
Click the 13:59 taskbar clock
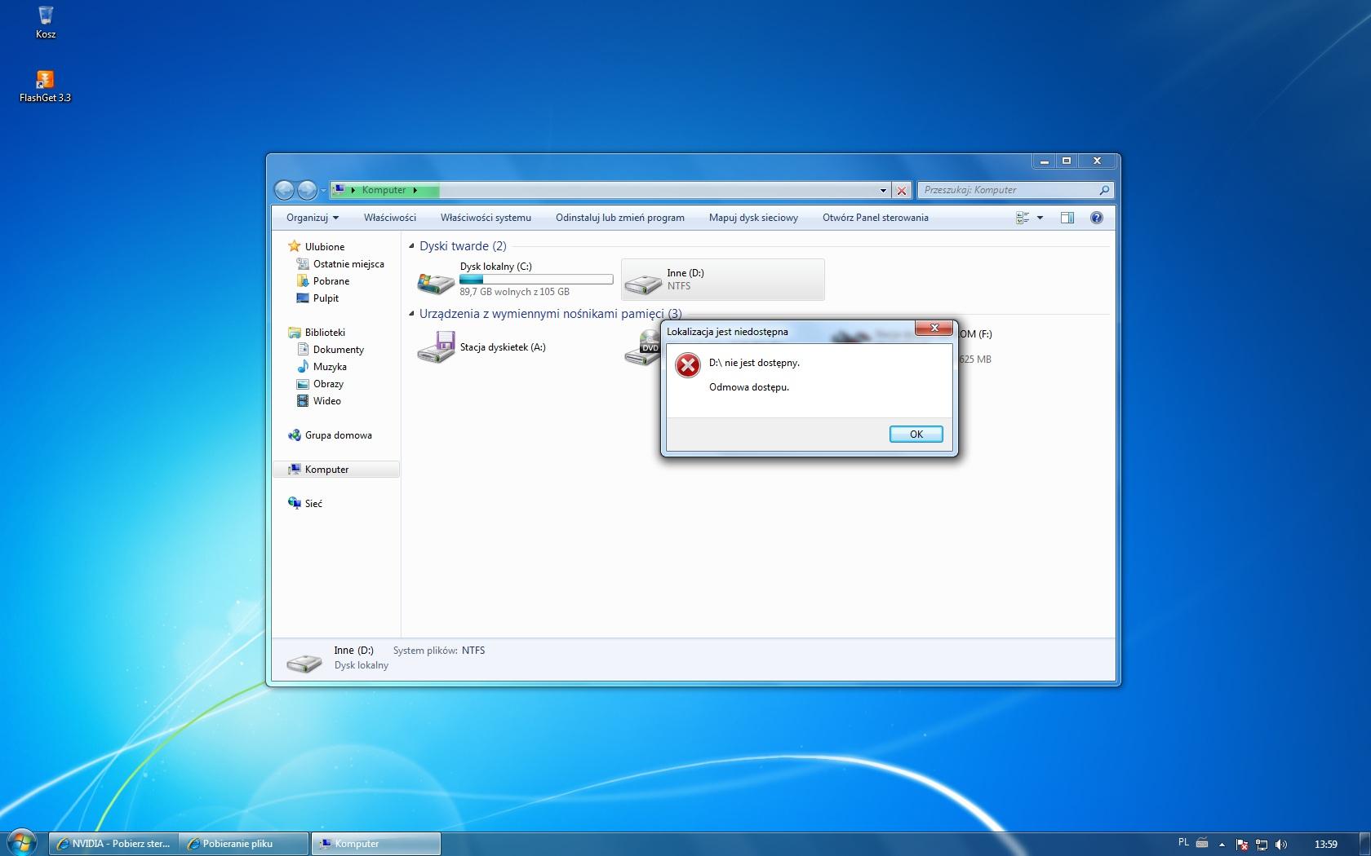tap(1325, 845)
